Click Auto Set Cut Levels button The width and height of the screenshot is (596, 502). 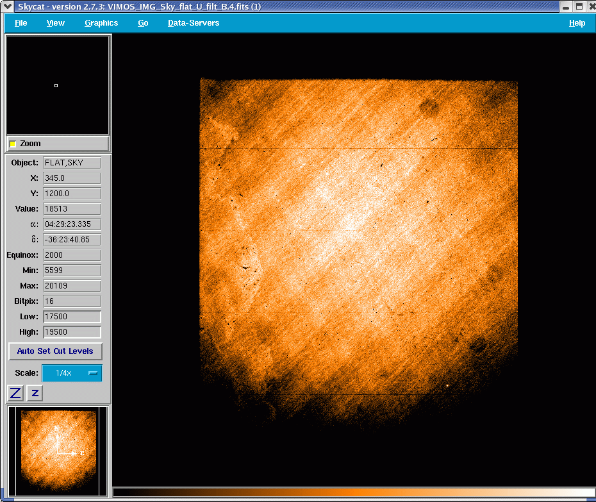pos(55,351)
